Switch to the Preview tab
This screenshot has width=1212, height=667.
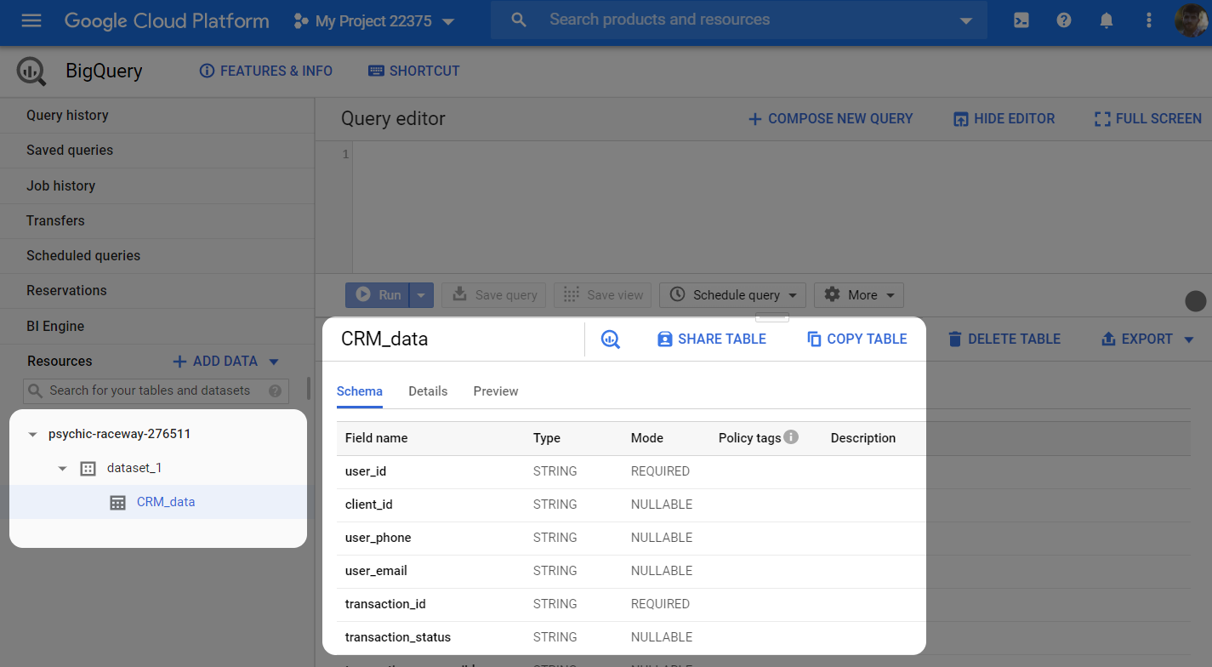click(x=496, y=392)
